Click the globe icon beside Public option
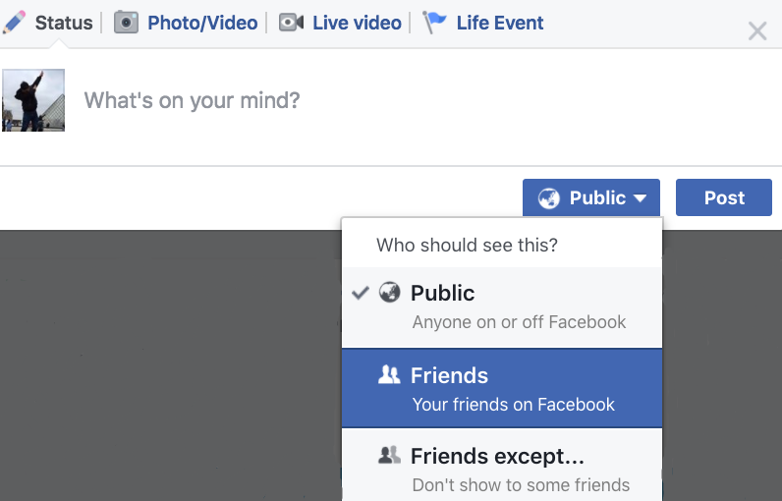 (390, 293)
